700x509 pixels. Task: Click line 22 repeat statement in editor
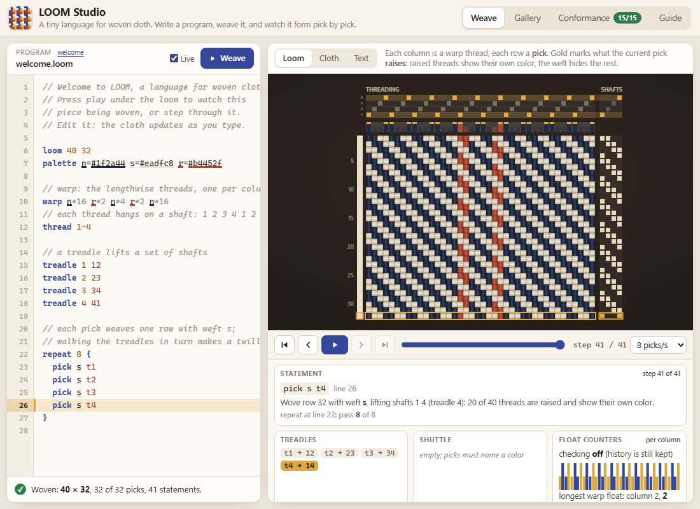pyautogui.click(x=67, y=354)
